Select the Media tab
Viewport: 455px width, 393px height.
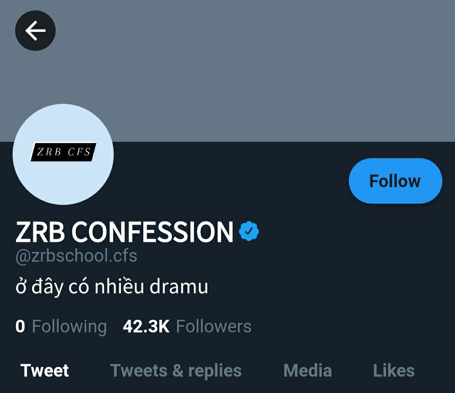coord(308,371)
